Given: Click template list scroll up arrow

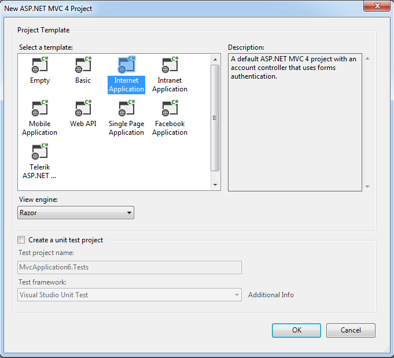Looking at the screenshot, I should (215, 60).
